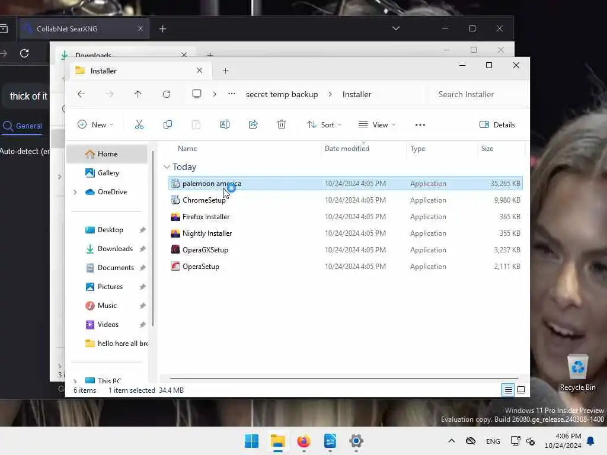The image size is (607, 455).
Task: Click chevron after secret temp backup
Action: coord(330,94)
